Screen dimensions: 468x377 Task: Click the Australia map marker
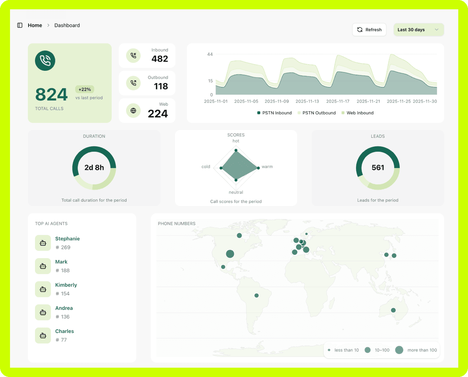pyautogui.click(x=393, y=310)
